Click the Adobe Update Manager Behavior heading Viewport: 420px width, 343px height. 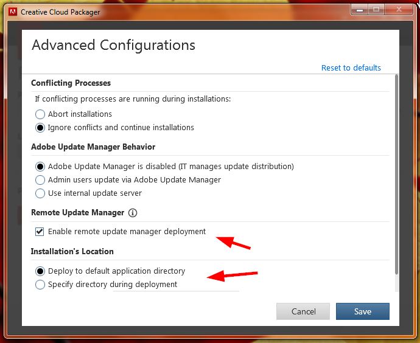[93, 147]
